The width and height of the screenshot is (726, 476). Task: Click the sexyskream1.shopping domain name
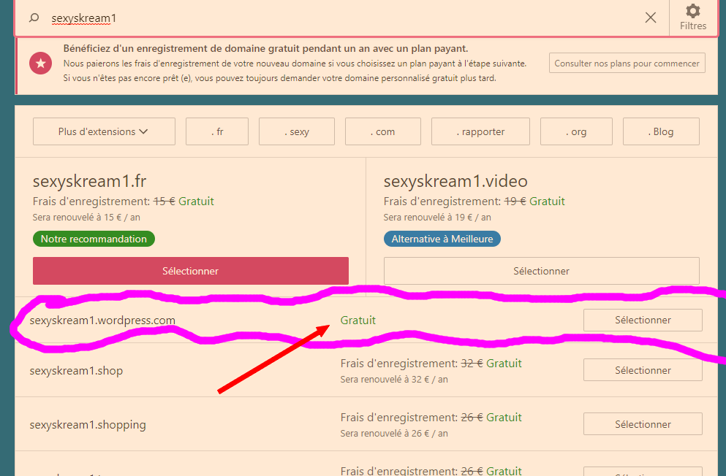coord(88,425)
